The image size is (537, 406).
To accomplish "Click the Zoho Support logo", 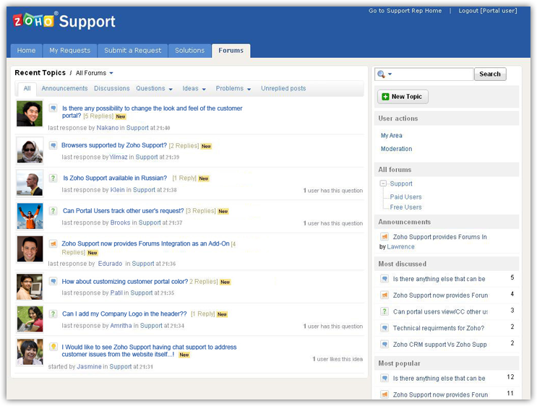I will click(64, 21).
